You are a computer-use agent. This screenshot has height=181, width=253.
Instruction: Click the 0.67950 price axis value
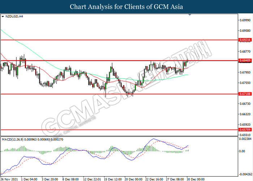[245, 72]
